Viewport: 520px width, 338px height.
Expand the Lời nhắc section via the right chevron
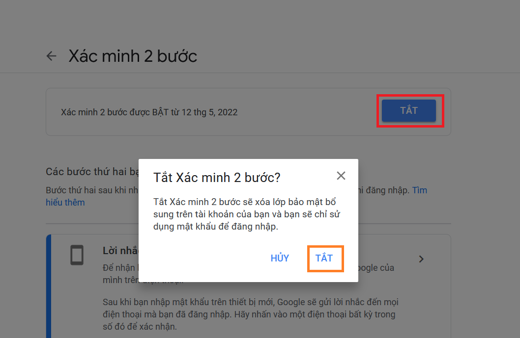point(421,259)
